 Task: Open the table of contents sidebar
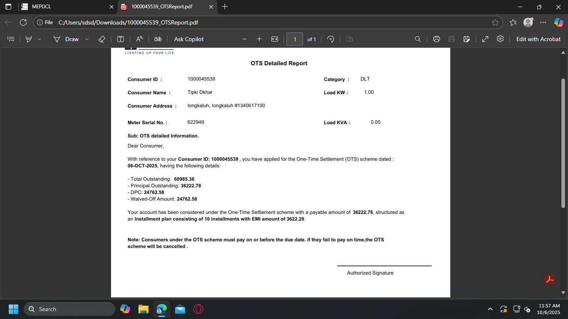(11, 39)
